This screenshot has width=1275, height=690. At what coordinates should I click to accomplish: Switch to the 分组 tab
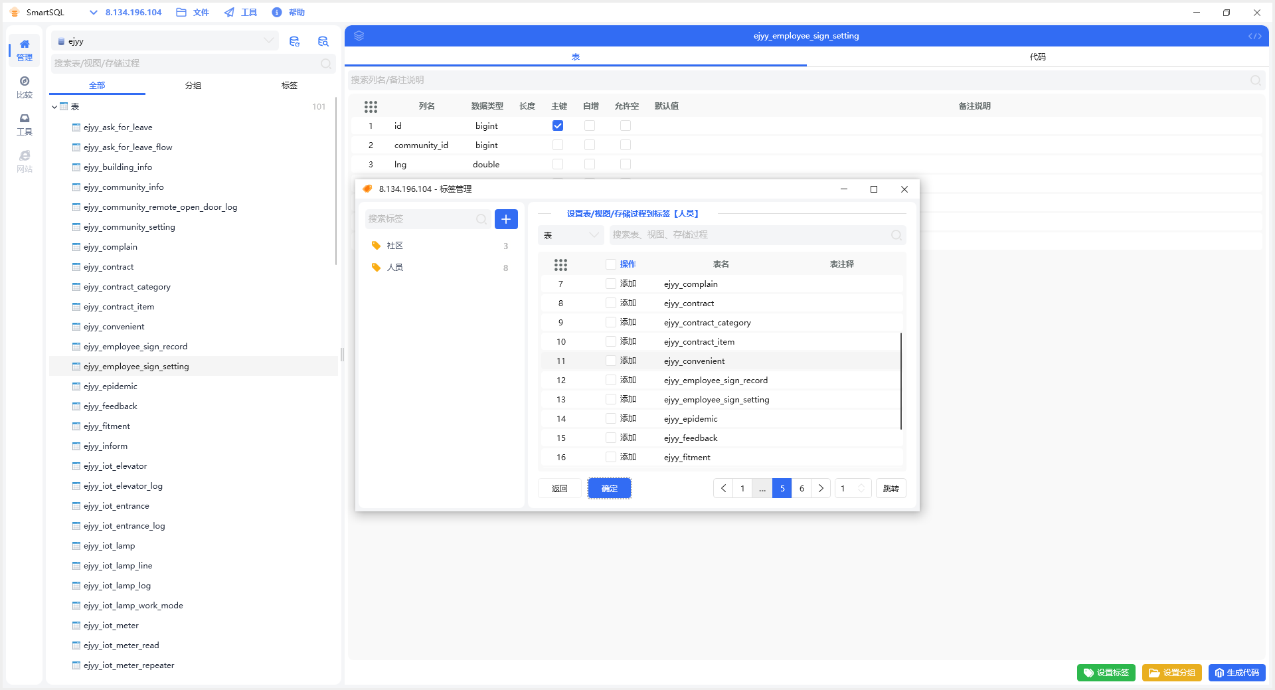(193, 86)
